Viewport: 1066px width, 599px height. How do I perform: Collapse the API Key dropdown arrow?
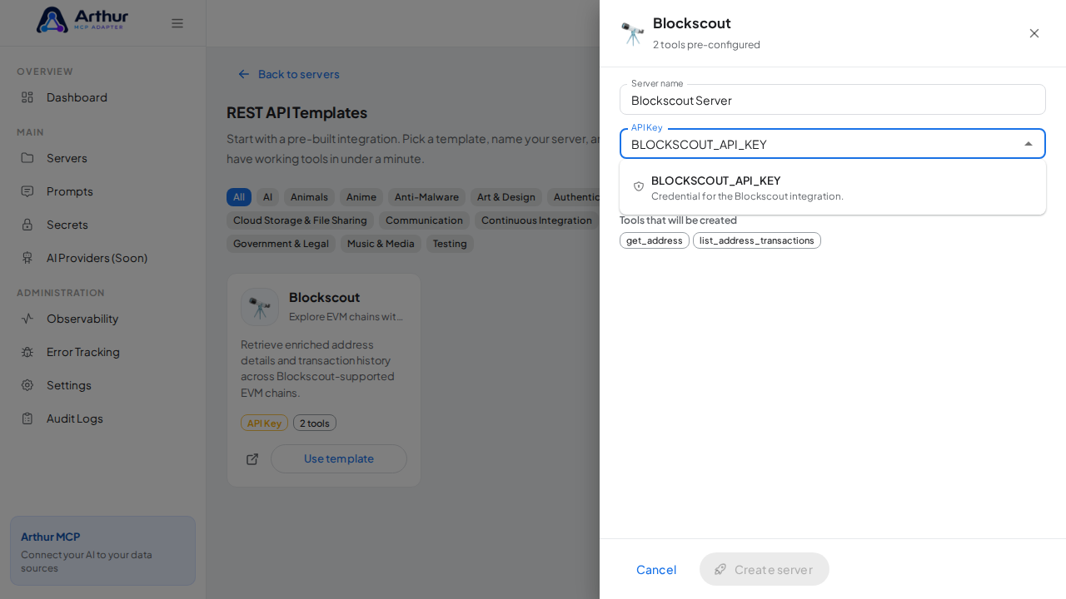click(1029, 144)
